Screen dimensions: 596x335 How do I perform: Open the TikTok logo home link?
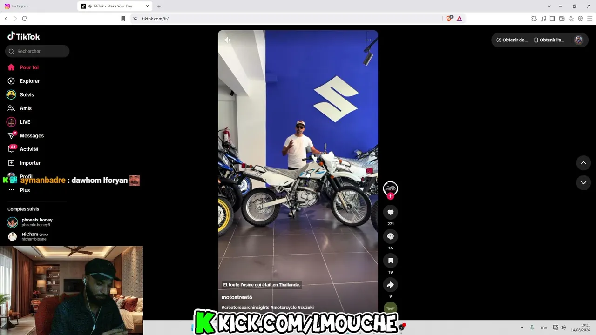point(24,36)
